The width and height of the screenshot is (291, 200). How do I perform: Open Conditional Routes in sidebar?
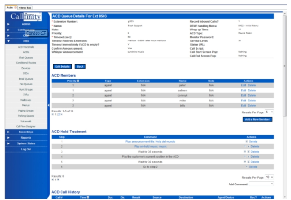[x=26, y=63]
